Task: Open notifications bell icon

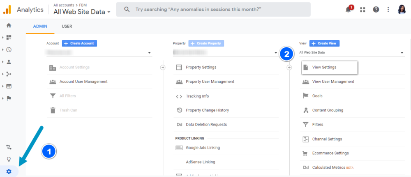Action: click(349, 10)
